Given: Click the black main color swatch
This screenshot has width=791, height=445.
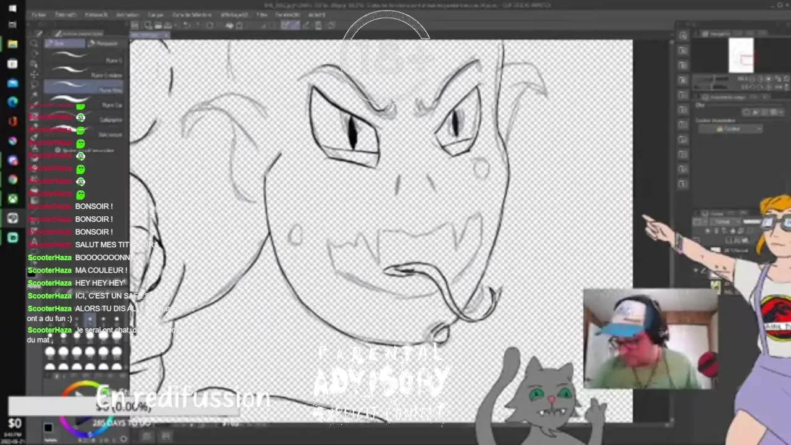Looking at the screenshot, I should tap(49, 427).
